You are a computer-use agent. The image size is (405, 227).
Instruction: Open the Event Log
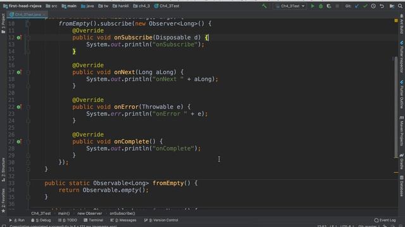click(x=385, y=220)
